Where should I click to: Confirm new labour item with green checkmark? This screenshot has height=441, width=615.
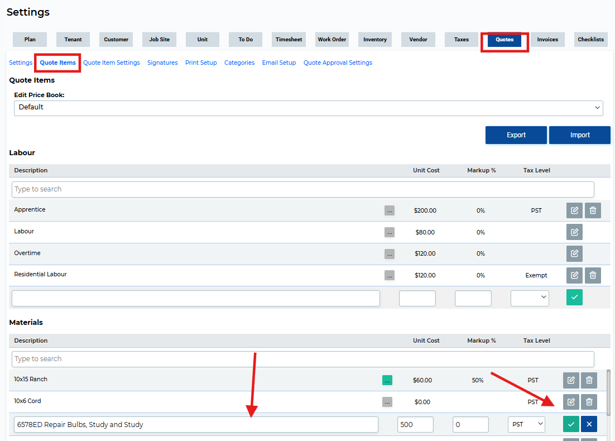coord(574,297)
